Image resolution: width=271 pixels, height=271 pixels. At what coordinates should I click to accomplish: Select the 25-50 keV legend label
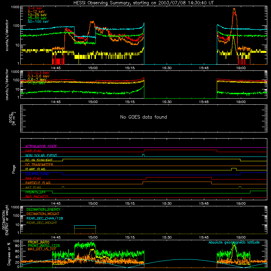[37, 18]
